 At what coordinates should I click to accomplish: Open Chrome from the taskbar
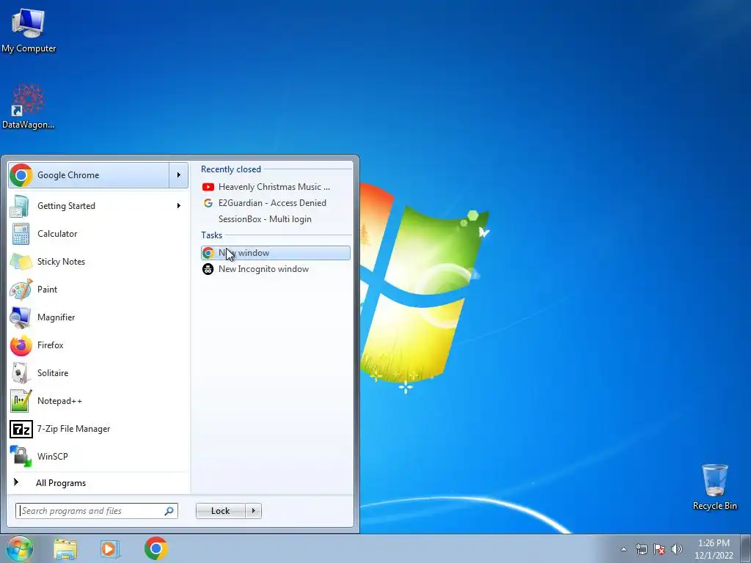156,548
